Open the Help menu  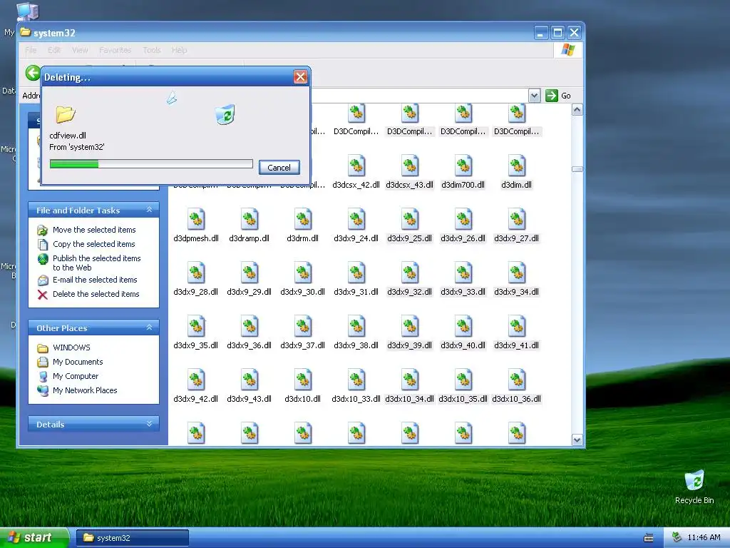(179, 50)
